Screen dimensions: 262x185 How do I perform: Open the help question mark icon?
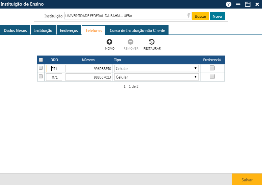(x=228, y=4)
